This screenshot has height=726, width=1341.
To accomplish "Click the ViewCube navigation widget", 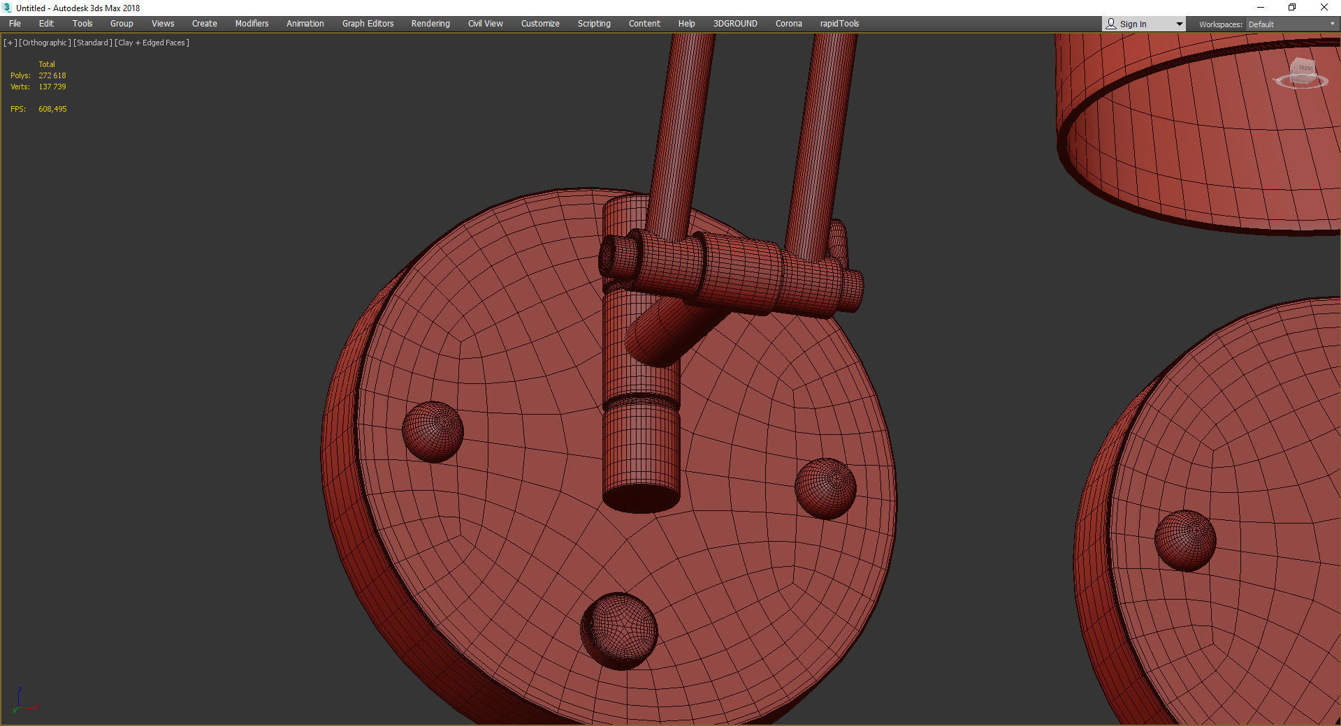I will tap(1300, 73).
